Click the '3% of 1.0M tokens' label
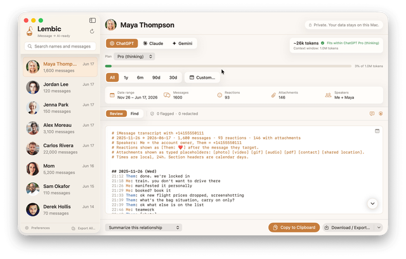Screen dimensions: 406x259 click(x=369, y=66)
